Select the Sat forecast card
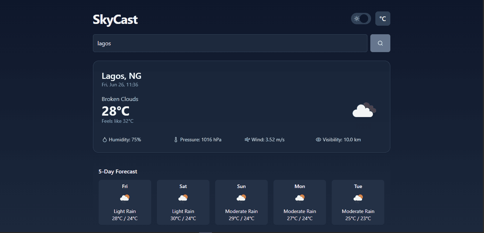Screen dimensions: 484x233 click(183, 202)
